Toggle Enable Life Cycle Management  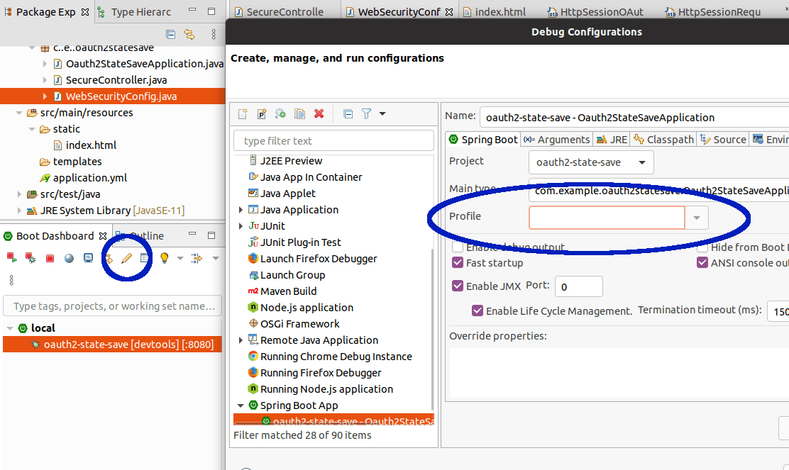point(478,310)
